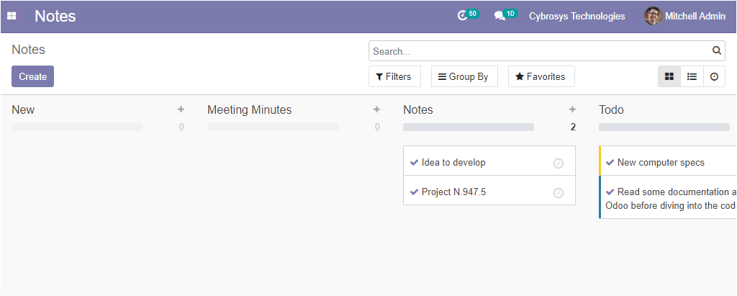Viewport: 737px width, 296px height.
Task: Click the Notes app title in header
Action: pyautogui.click(x=55, y=16)
